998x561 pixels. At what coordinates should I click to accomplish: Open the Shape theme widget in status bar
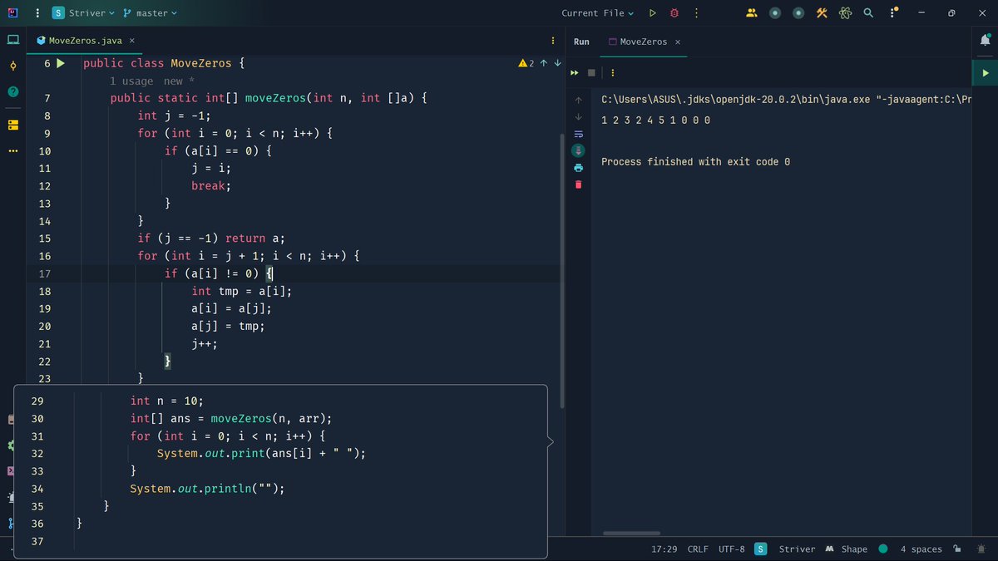point(847,549)
